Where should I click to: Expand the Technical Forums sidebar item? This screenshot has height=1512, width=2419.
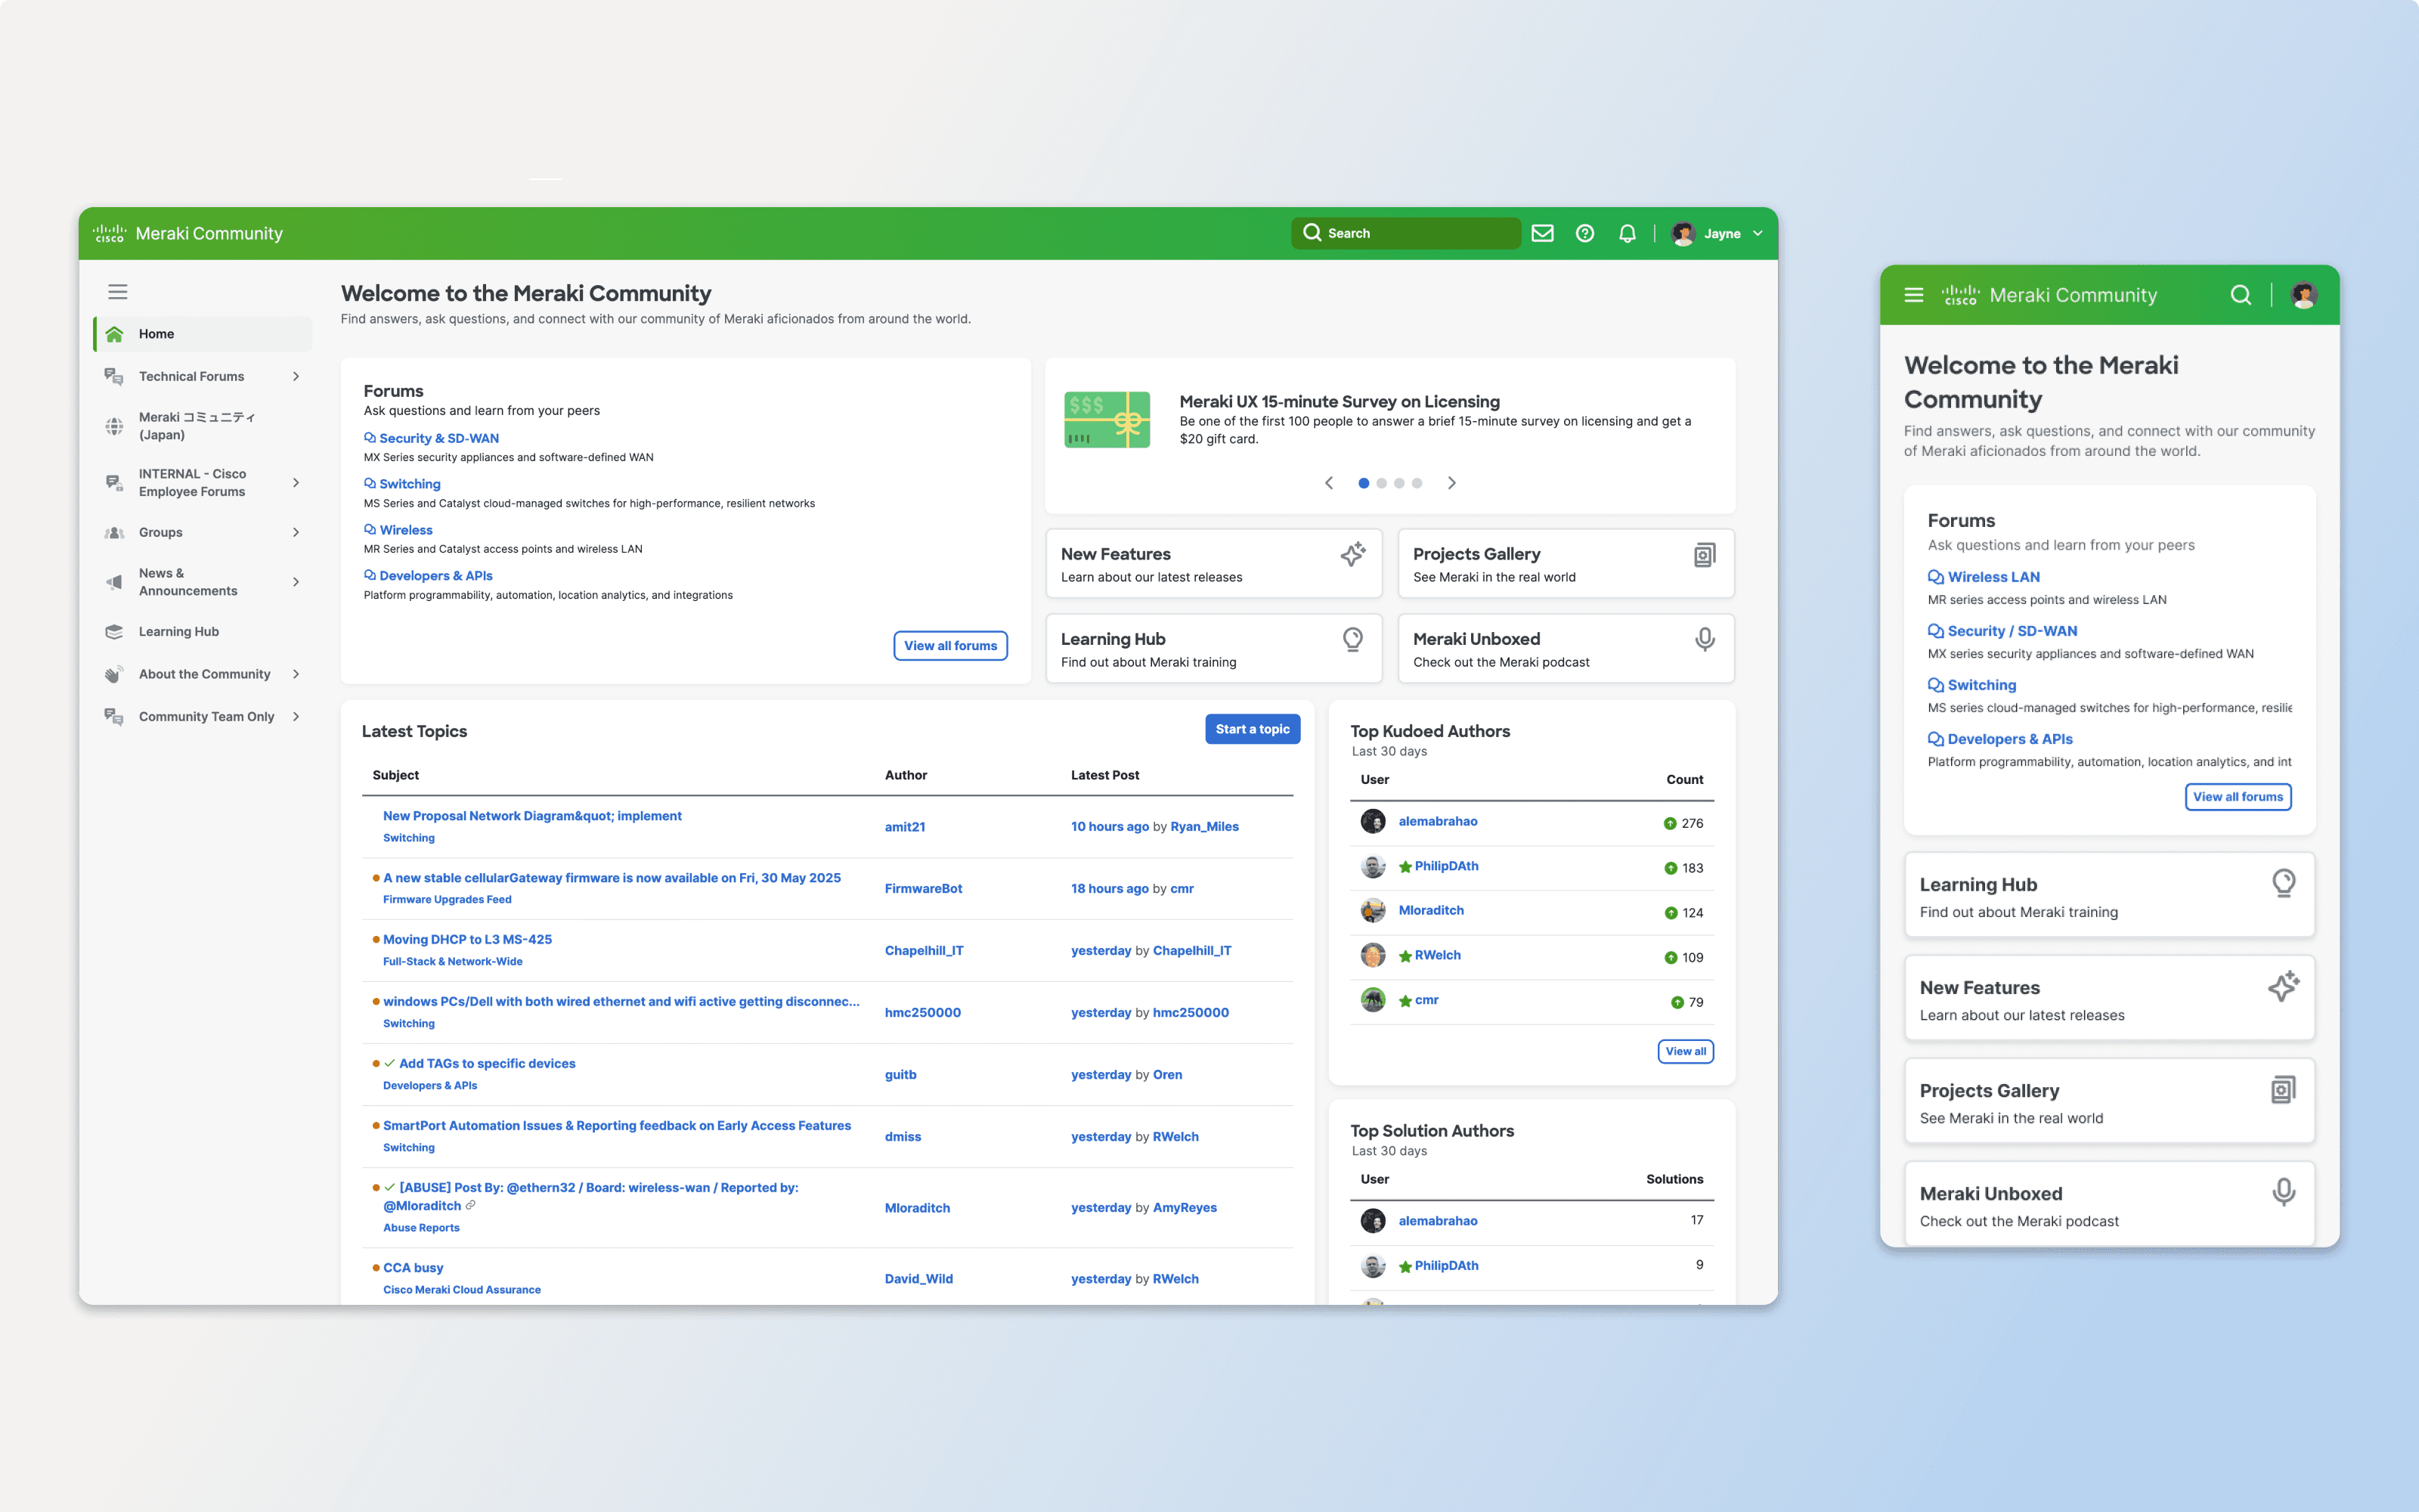point(296,376)
